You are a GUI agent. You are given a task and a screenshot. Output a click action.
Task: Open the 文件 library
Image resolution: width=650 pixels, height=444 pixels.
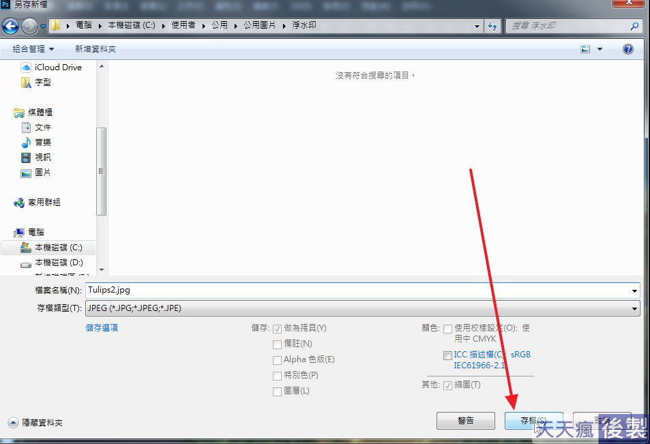[36, 128]
